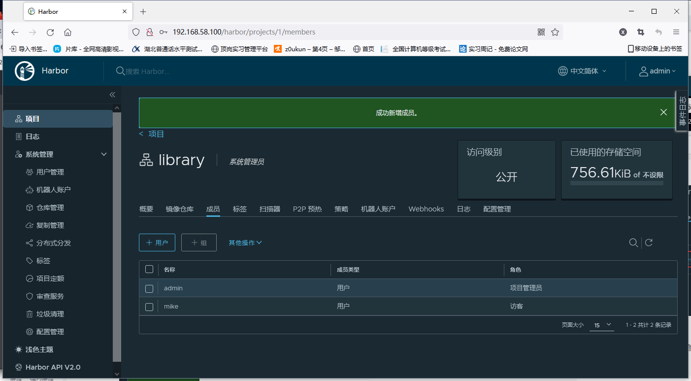691x381 pixels.
Task: Click the shield tracking protection icon
Action: pos(136,32)
